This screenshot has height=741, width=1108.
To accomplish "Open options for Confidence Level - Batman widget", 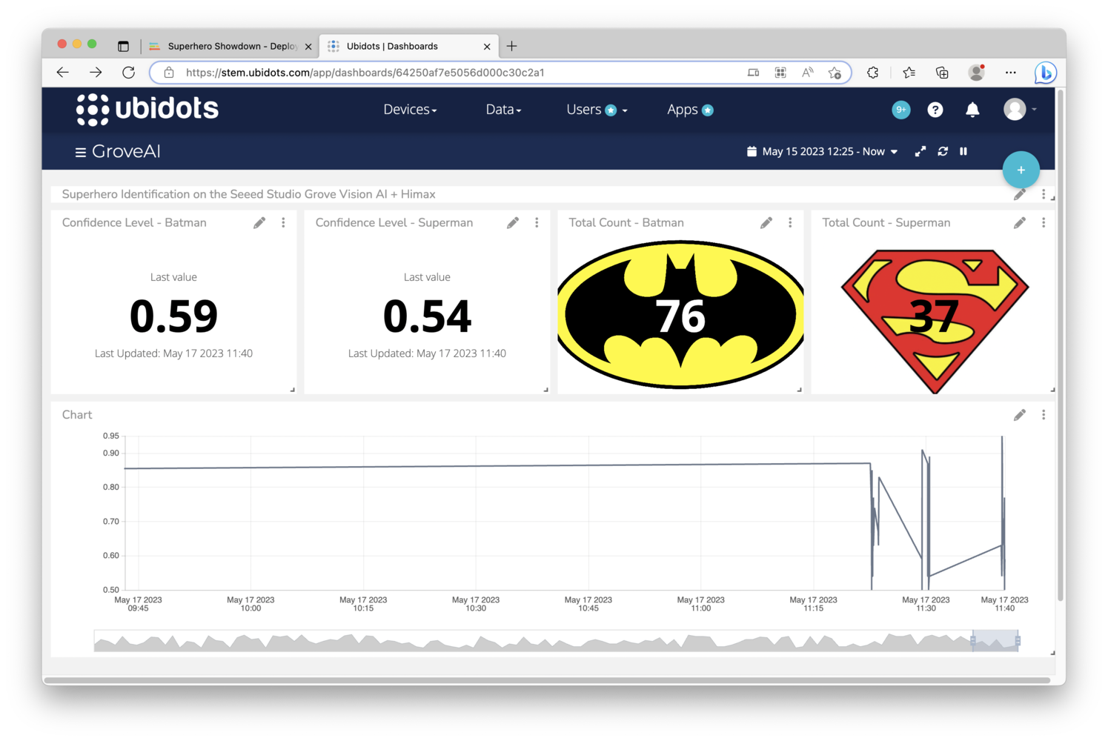I will [x=283, y=222].
